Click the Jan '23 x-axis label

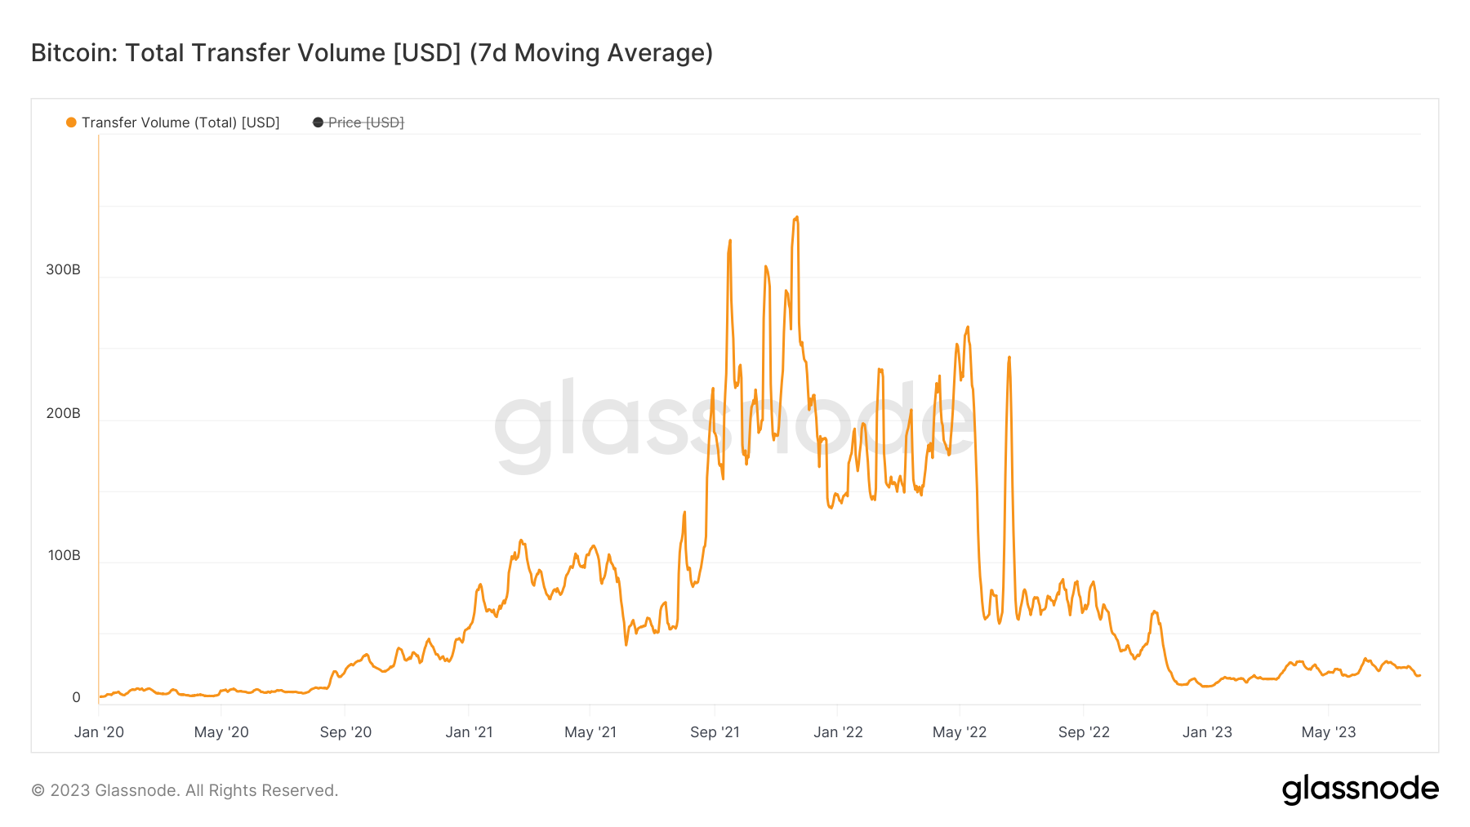coord(1207,732)
